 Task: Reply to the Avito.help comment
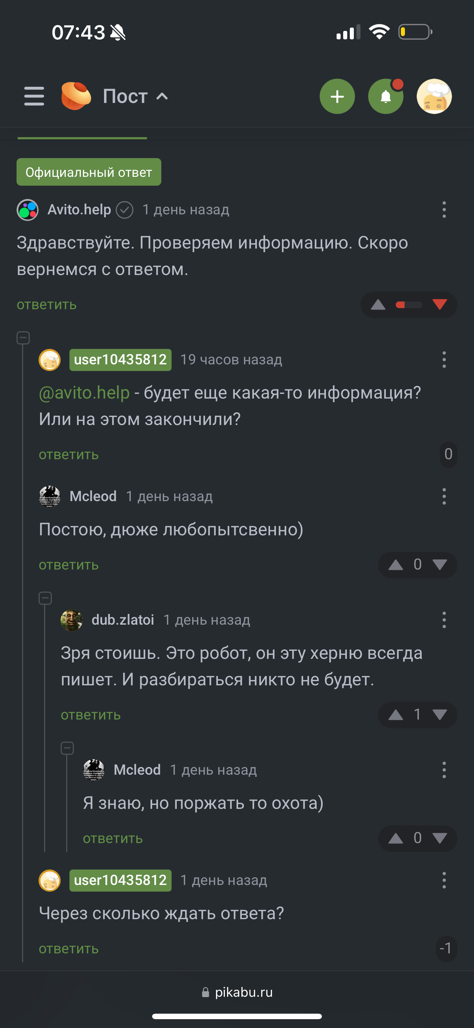click(47, 305)
